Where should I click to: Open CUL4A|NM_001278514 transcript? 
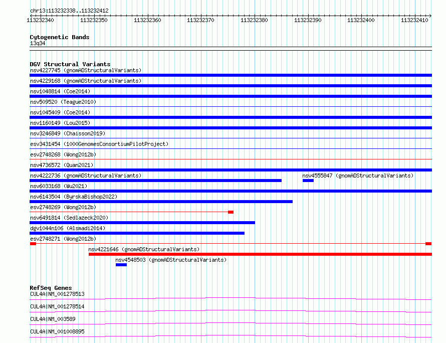click(57, 306)
